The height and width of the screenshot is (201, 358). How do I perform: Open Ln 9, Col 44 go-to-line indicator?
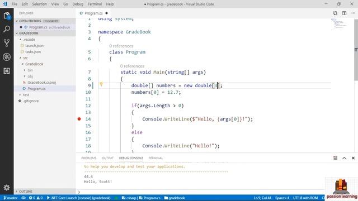[x=262, y=198]
